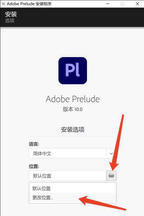Click the separator line under 安装选项
The height and width of the screenshot is (216, 144).
tap(73, 136)
